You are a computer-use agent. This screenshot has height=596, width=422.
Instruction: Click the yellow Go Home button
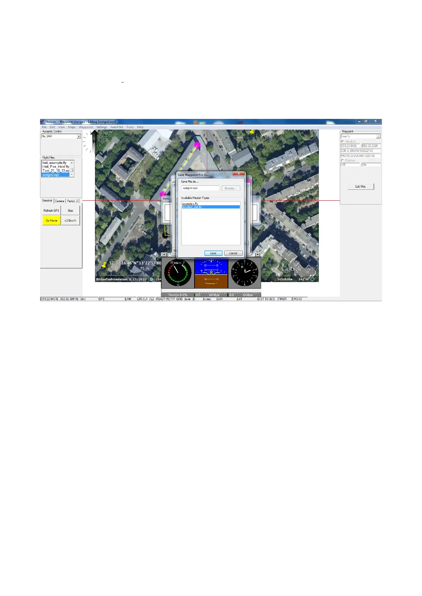point(51,220)
